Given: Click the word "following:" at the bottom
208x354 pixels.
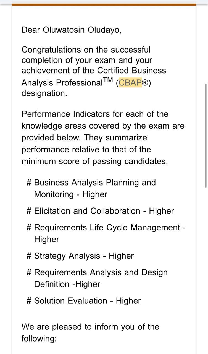Looking at the screenshot, I should coord(39,339).
